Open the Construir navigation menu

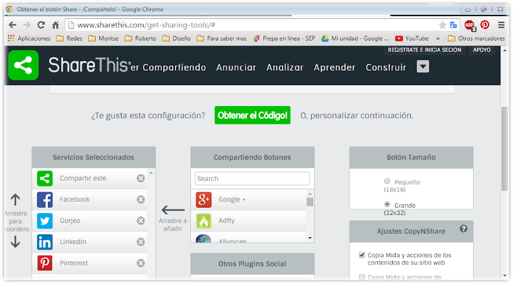click(x=386, y=67)
